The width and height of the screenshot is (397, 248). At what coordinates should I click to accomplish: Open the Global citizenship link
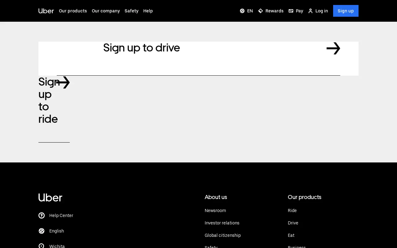coord(223,235)
